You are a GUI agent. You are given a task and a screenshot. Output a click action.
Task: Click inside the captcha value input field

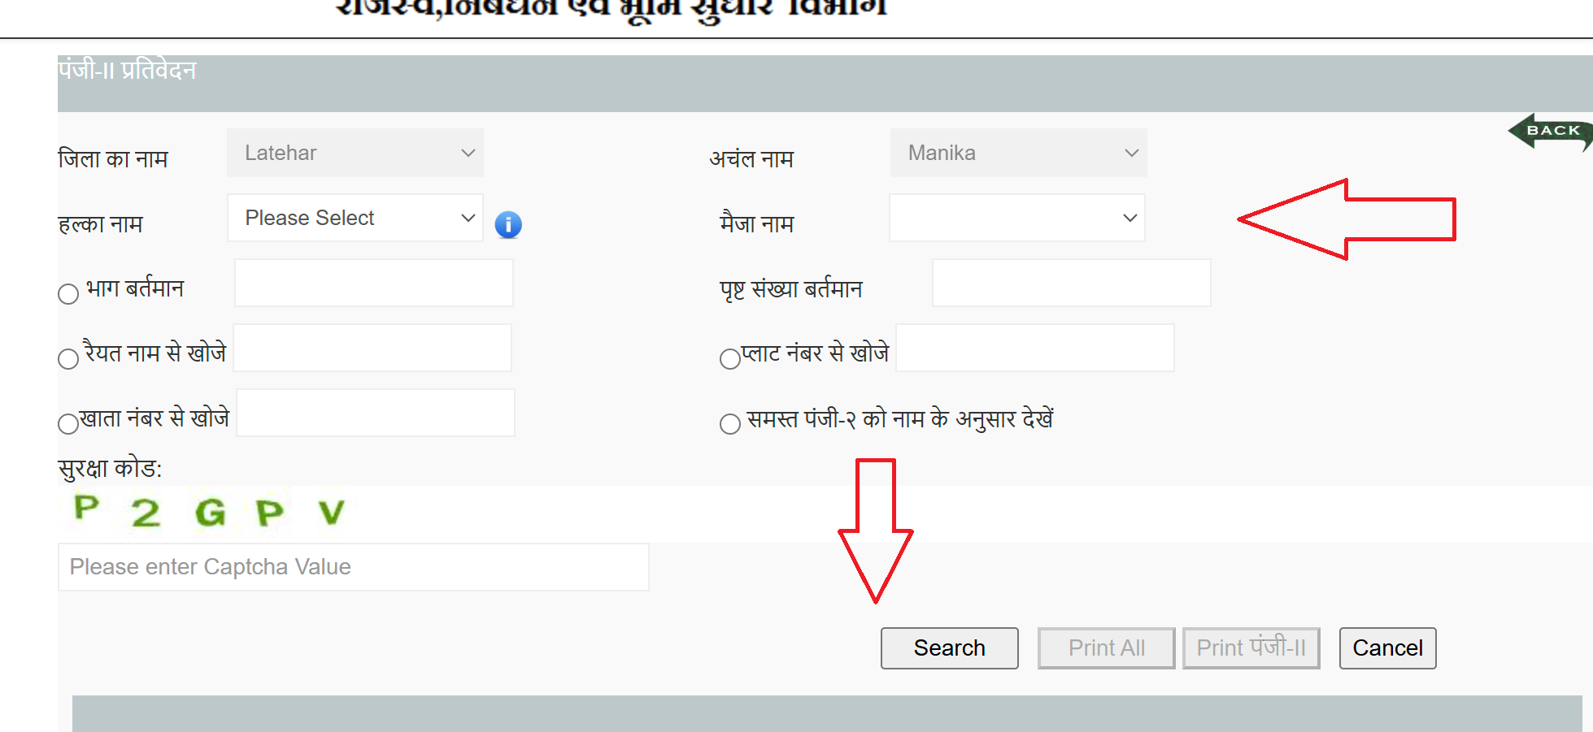pyautogui.click(x=352, y=566)
